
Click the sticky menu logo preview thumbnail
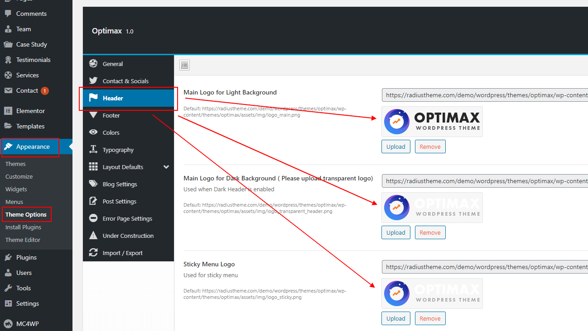432,293
